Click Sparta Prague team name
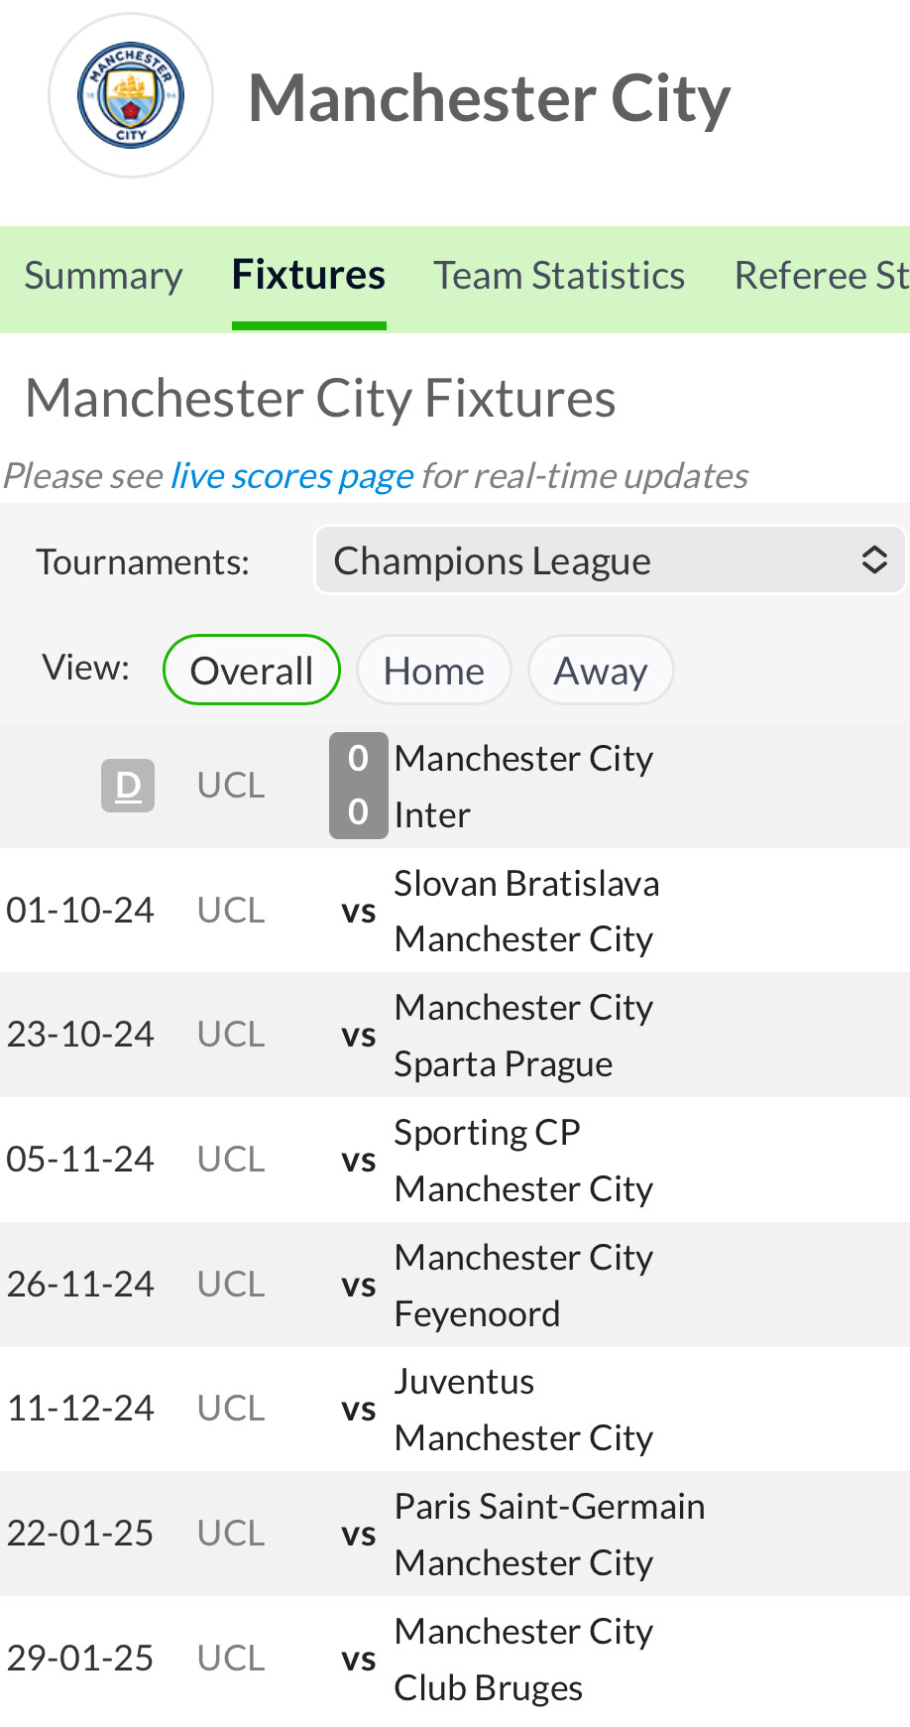Image resolution: width=910 pixels, height=1727 pixels. pyautogui.click(x=504, y=1063)
